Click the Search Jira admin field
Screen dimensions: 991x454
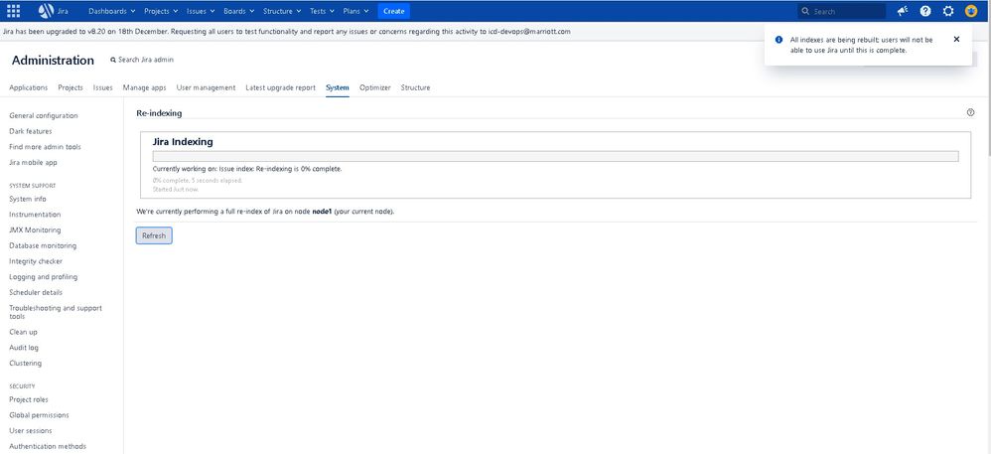pos(145,60)
